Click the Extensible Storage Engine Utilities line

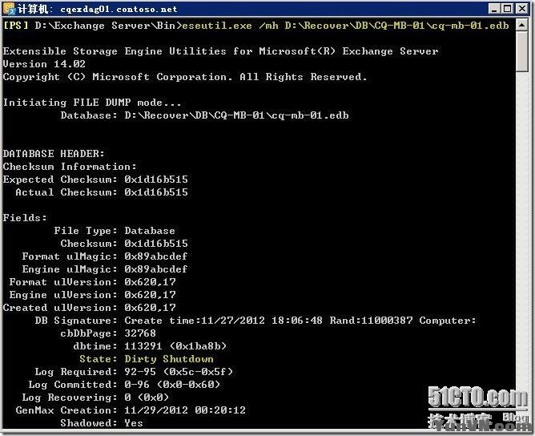pyautogui.click(x=220, y=51)
